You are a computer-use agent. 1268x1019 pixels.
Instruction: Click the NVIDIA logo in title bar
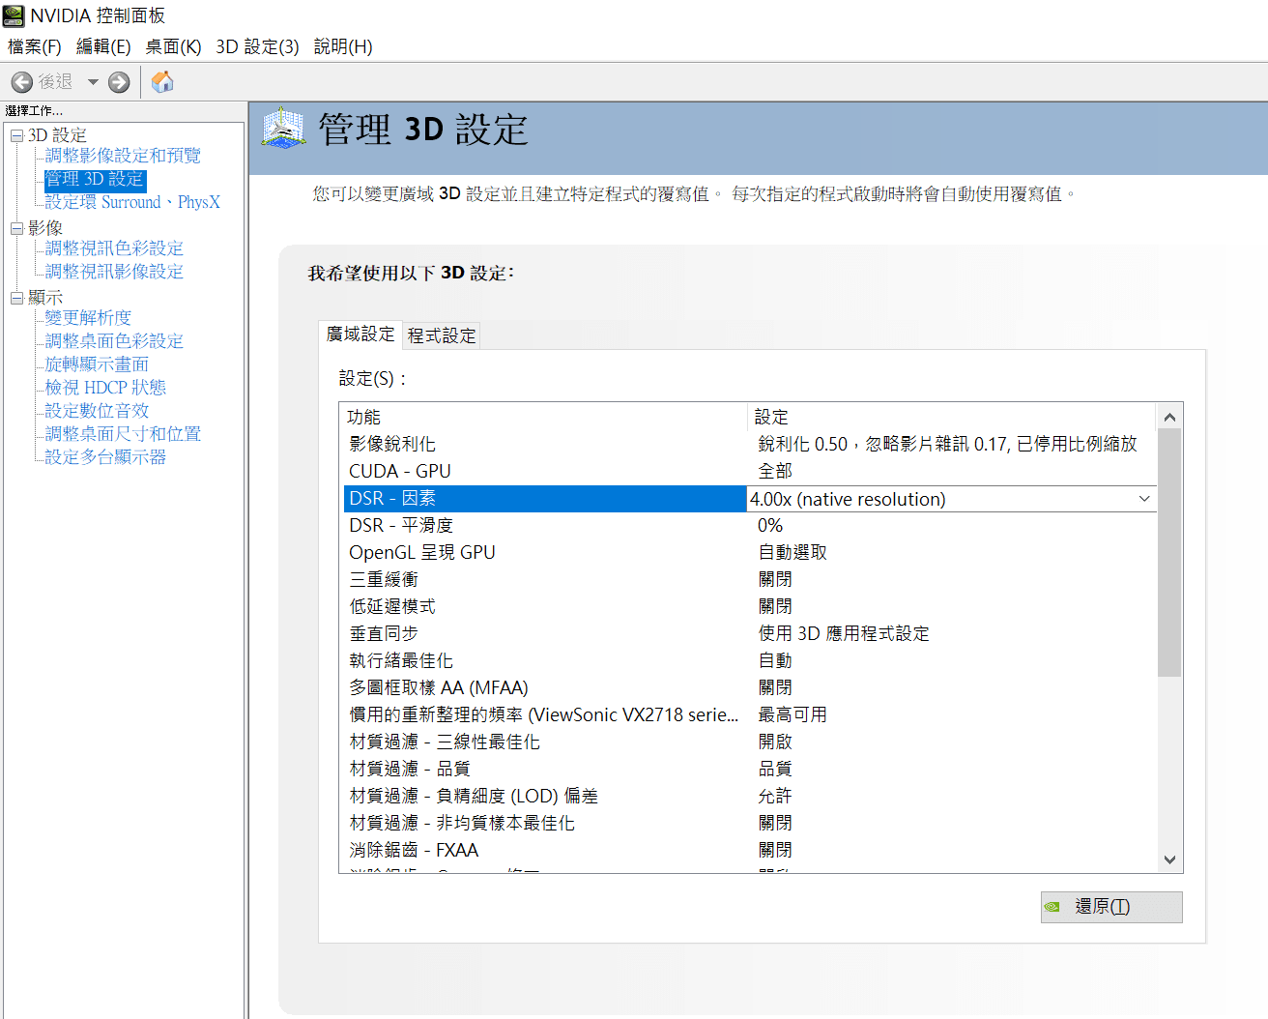(x=14, y=15)
